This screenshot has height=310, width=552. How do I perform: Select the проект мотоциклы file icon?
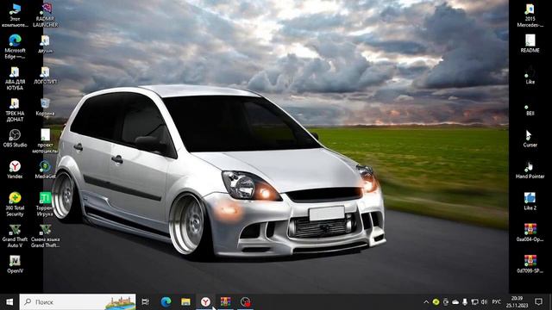point(45,140)
